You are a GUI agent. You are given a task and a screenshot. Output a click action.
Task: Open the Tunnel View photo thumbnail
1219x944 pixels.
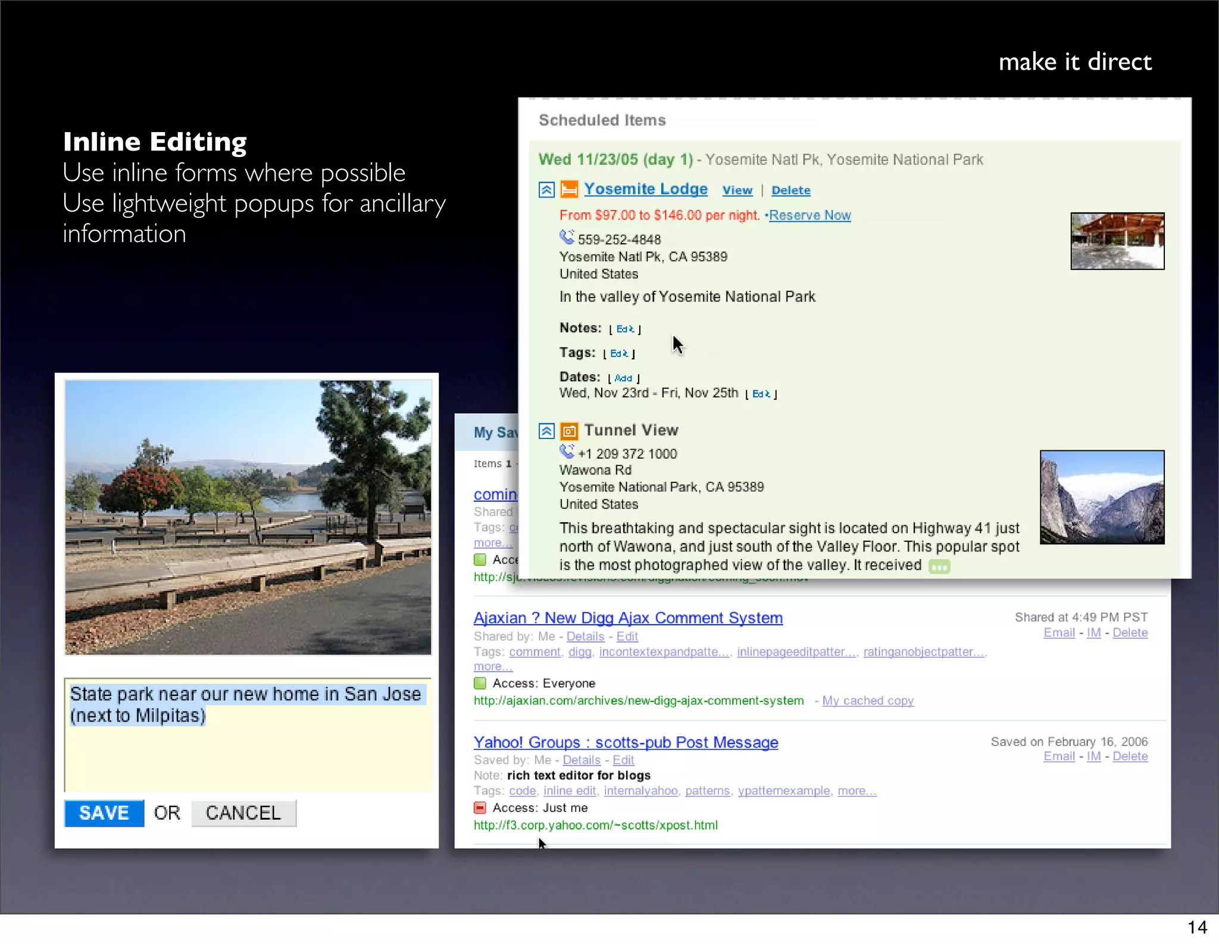pos(1102,497)
